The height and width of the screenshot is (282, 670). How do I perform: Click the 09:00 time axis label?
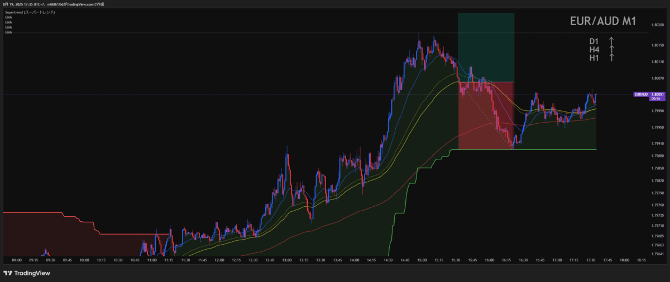point(17,260)
